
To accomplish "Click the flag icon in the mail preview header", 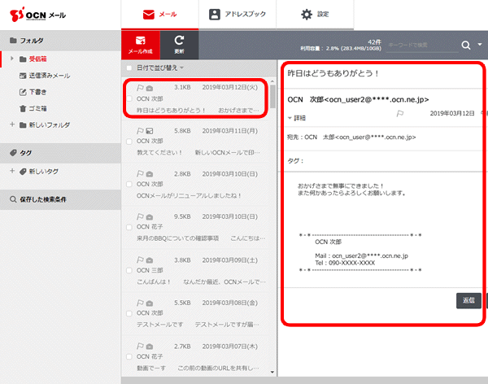I will tap(400, 114).
